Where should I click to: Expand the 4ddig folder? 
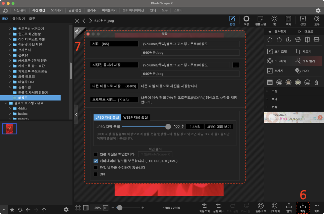click(10, 108)
